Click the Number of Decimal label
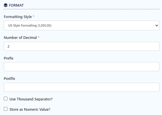Viewport: 162px width, 115px height. click(x=20, y=38)
